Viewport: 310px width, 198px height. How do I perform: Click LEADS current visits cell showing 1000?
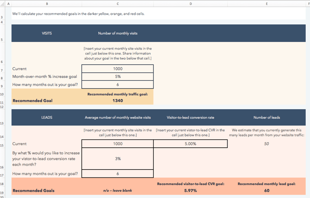118,144
